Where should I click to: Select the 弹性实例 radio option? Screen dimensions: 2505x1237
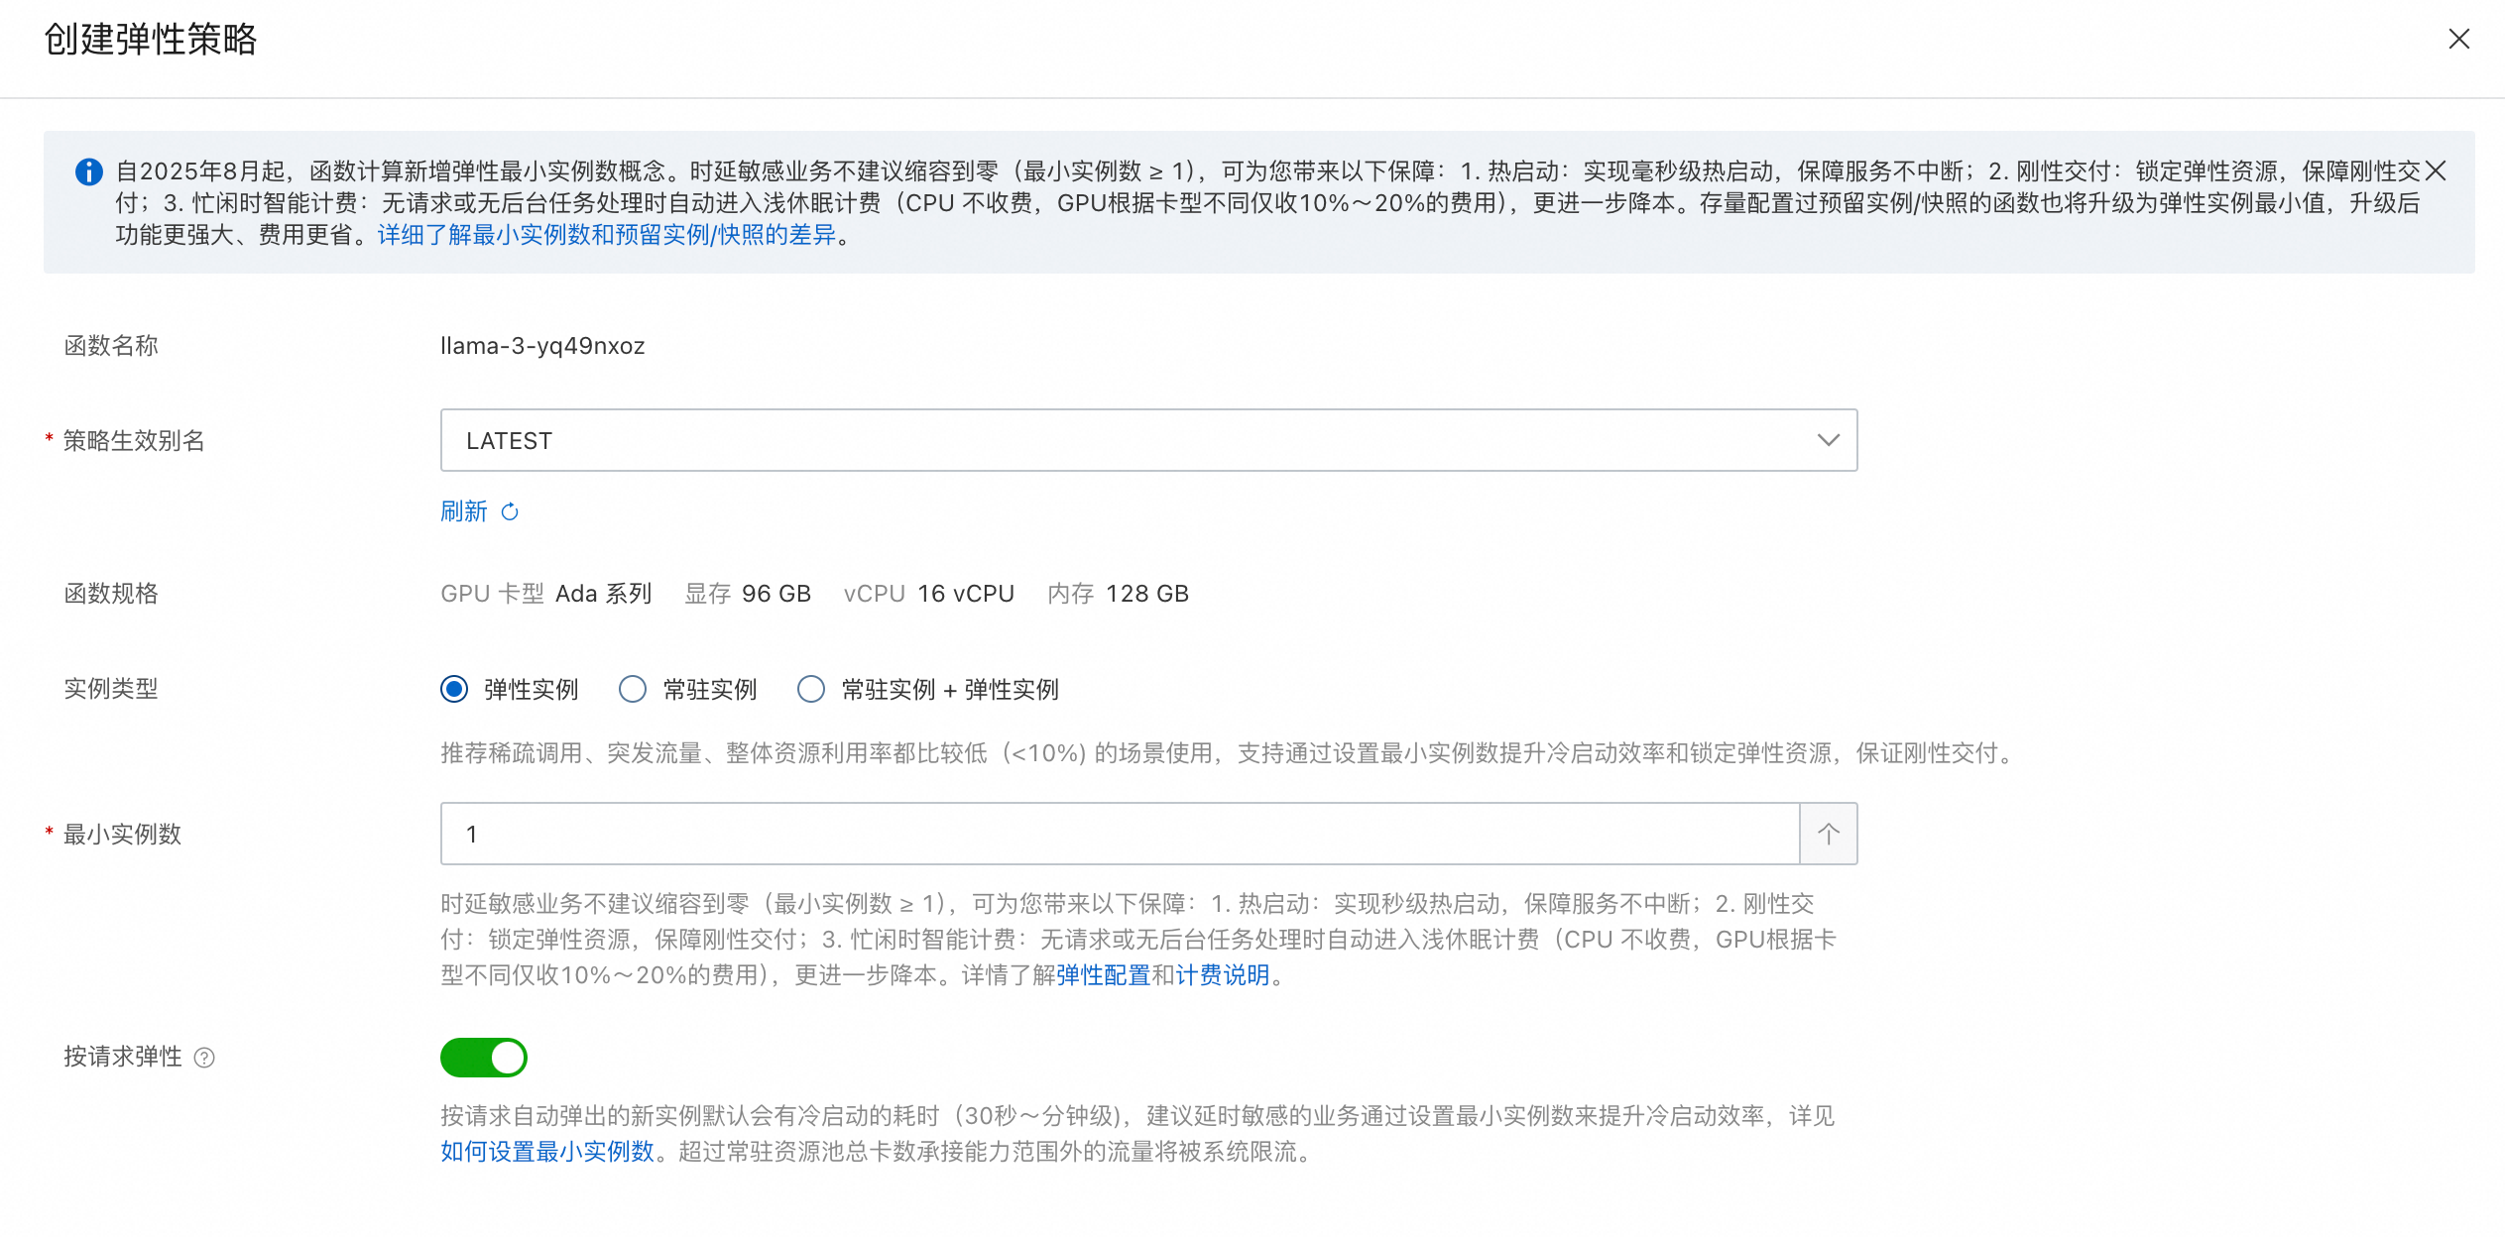(x=454, y=689)
